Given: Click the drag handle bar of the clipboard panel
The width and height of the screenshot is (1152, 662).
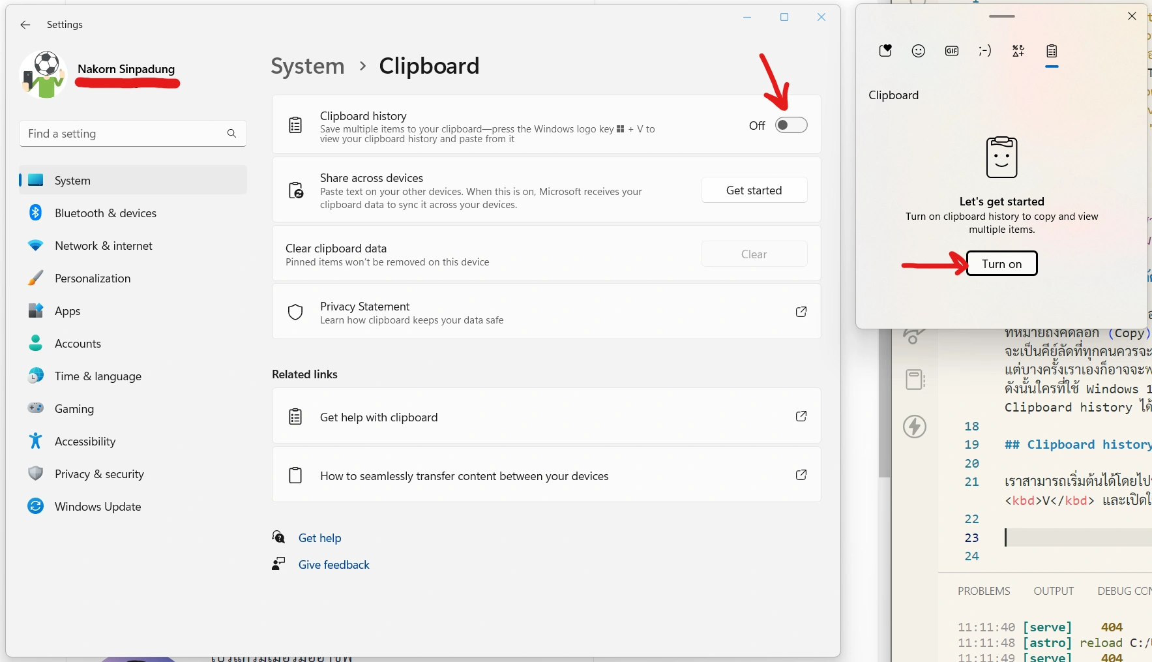Looking at the screenshot, I should 1002,16.
